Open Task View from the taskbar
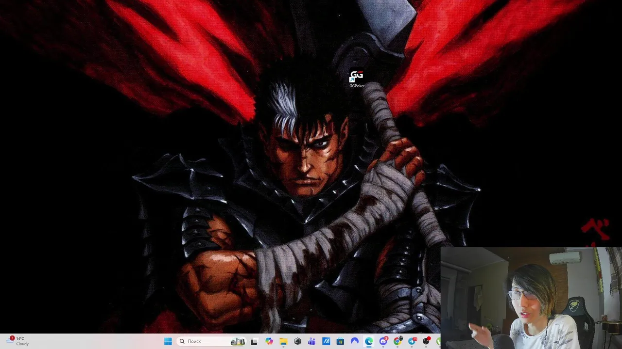Image resolution: width=622 pixels, height=349 pixels. pyautogui.click(x=254, y=341)
